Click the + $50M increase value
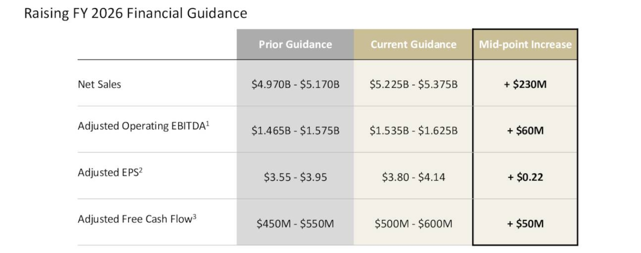The width and height of the screenshot is (641, 253). pos(525,223)
